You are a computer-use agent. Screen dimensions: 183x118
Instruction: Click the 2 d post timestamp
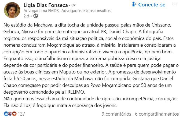[26, 16]
